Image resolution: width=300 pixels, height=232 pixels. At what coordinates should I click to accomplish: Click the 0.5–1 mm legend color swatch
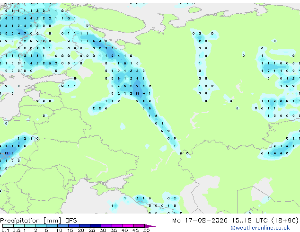[19, 226]
